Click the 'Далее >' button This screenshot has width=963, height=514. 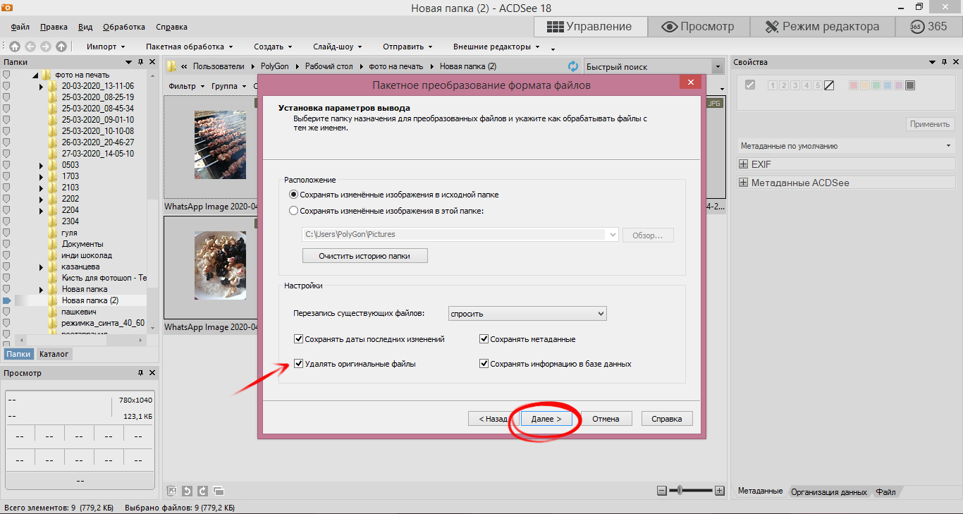(x=546, y=419)
